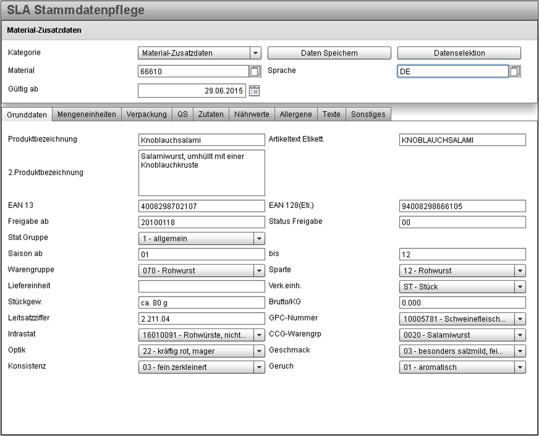The image size is (539, 436).
Task: Expand the Warengruppe dropdown arrow
Action: point(259,271)
